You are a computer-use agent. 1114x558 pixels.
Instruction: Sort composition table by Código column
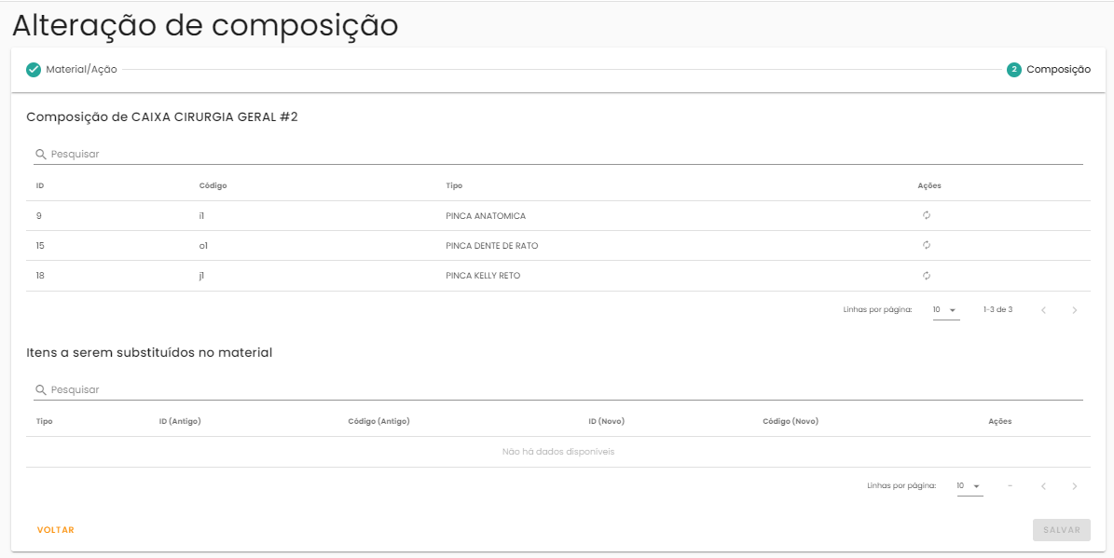tap(213, 185)
